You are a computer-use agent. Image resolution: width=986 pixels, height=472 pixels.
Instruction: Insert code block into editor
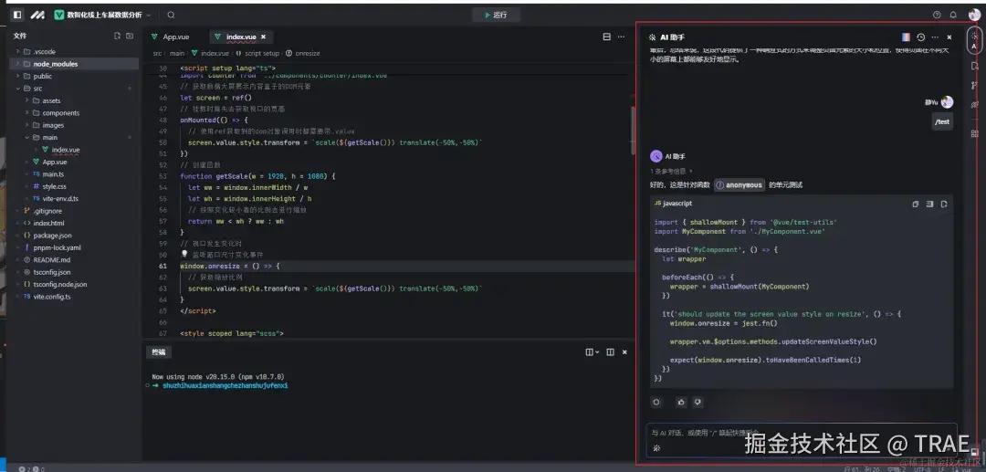(929, 204)
